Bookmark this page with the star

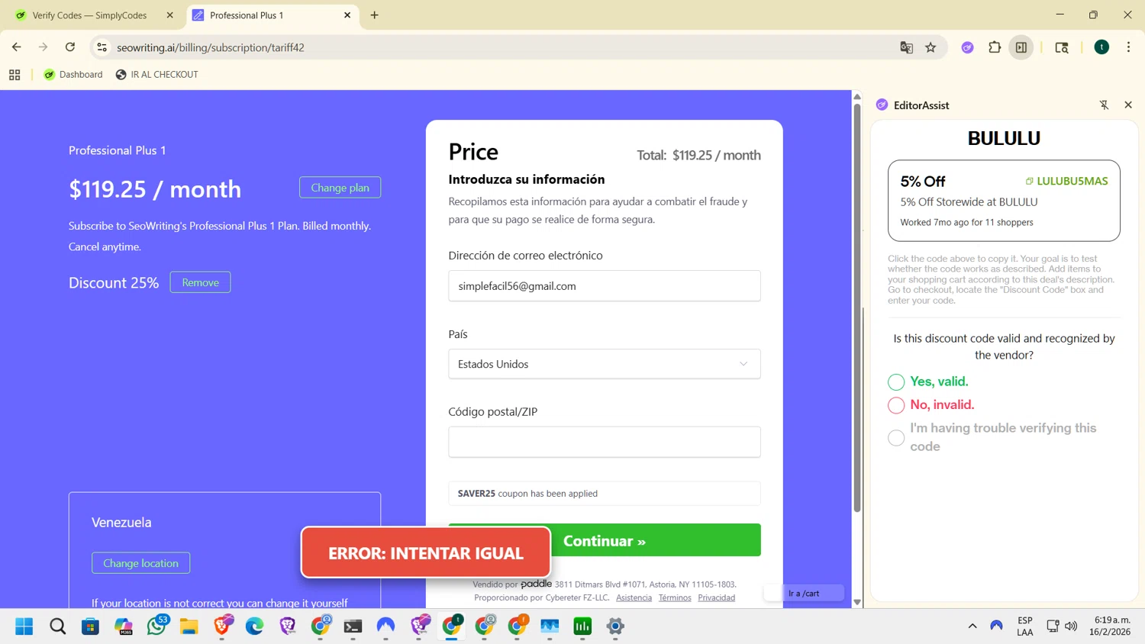click(x=931, y=47)
